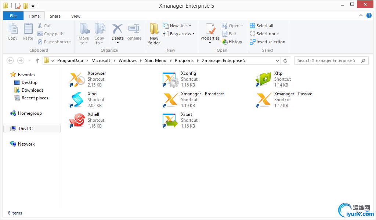Open the History tool
This screenshot has width=376, height=220.
[232, 42]
